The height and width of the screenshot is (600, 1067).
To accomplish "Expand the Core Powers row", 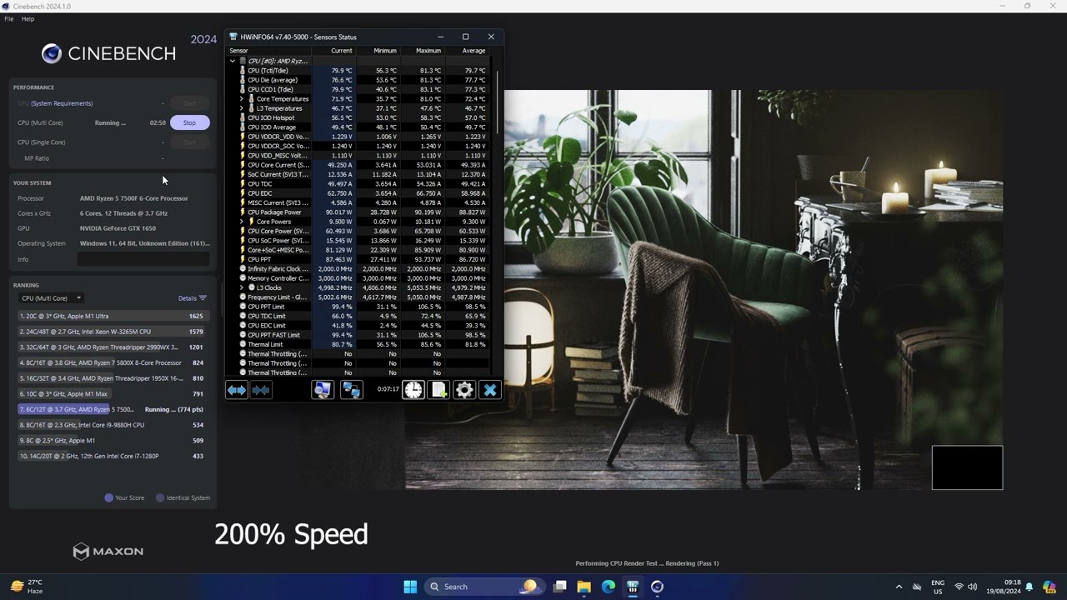I will coord(242,222).
